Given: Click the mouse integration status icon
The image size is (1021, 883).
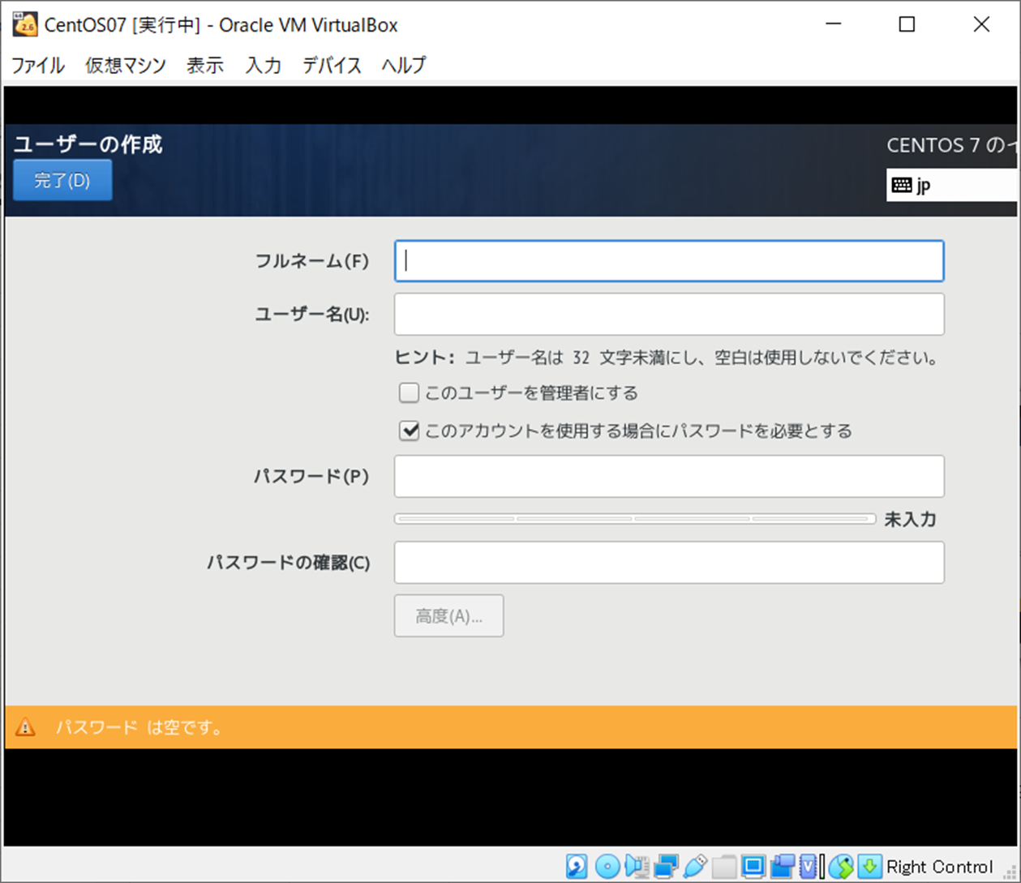Looking at the screenshot, I should (841, 867).
